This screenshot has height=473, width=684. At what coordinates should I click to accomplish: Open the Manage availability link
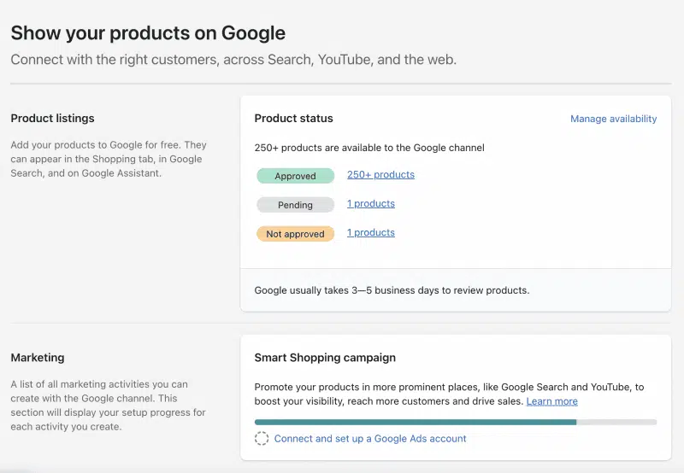click(613, 119)
